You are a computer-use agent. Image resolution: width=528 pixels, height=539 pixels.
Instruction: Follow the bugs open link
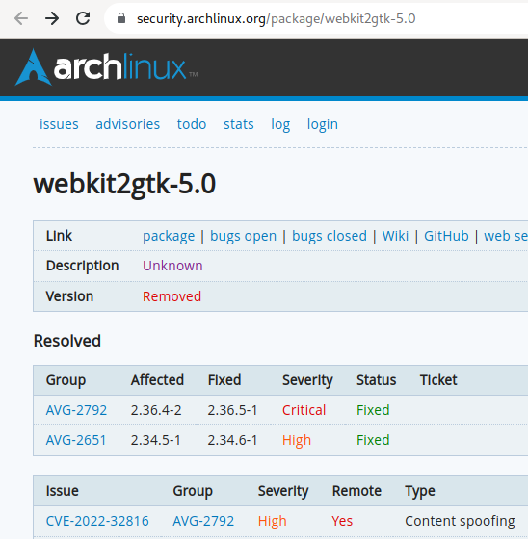click(244, 236)
